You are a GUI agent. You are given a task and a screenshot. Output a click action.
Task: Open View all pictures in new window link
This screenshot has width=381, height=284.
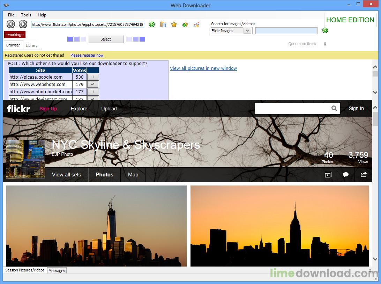tap(203, 68)
